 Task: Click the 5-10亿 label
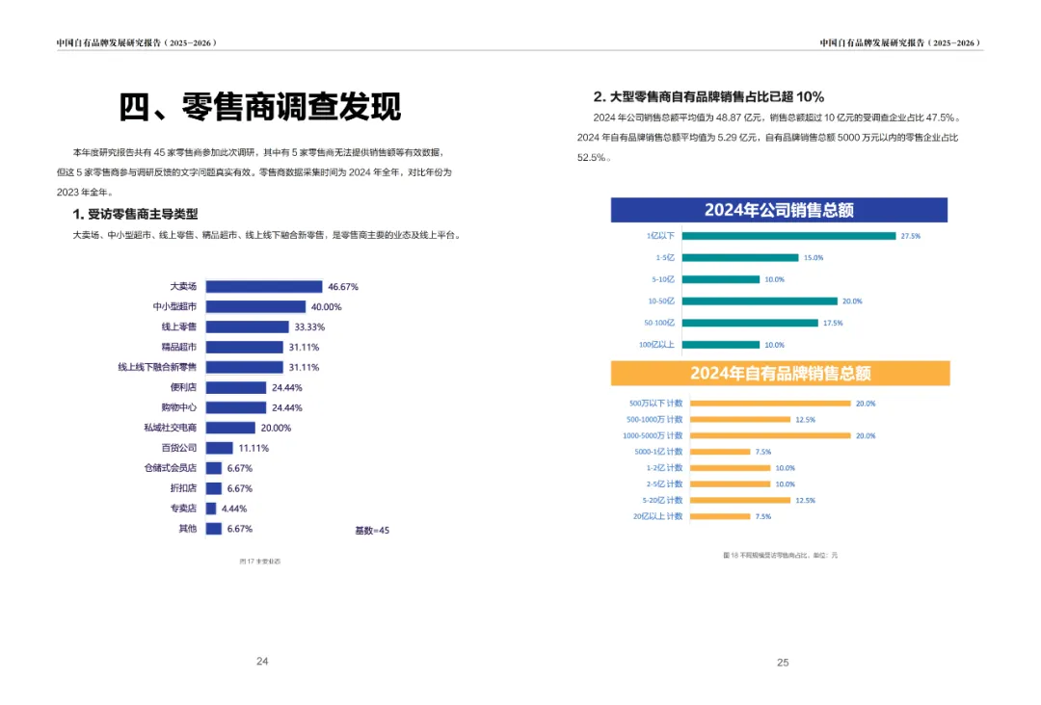[663, 279]
